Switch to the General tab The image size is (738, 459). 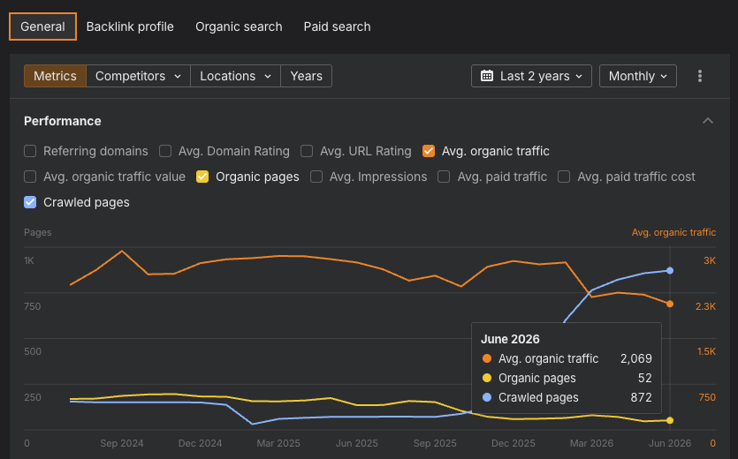(42, 26)
